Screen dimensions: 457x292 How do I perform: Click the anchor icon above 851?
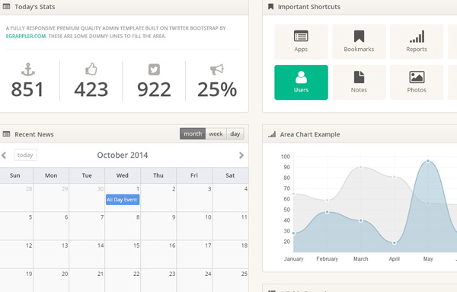pos(28,69)
